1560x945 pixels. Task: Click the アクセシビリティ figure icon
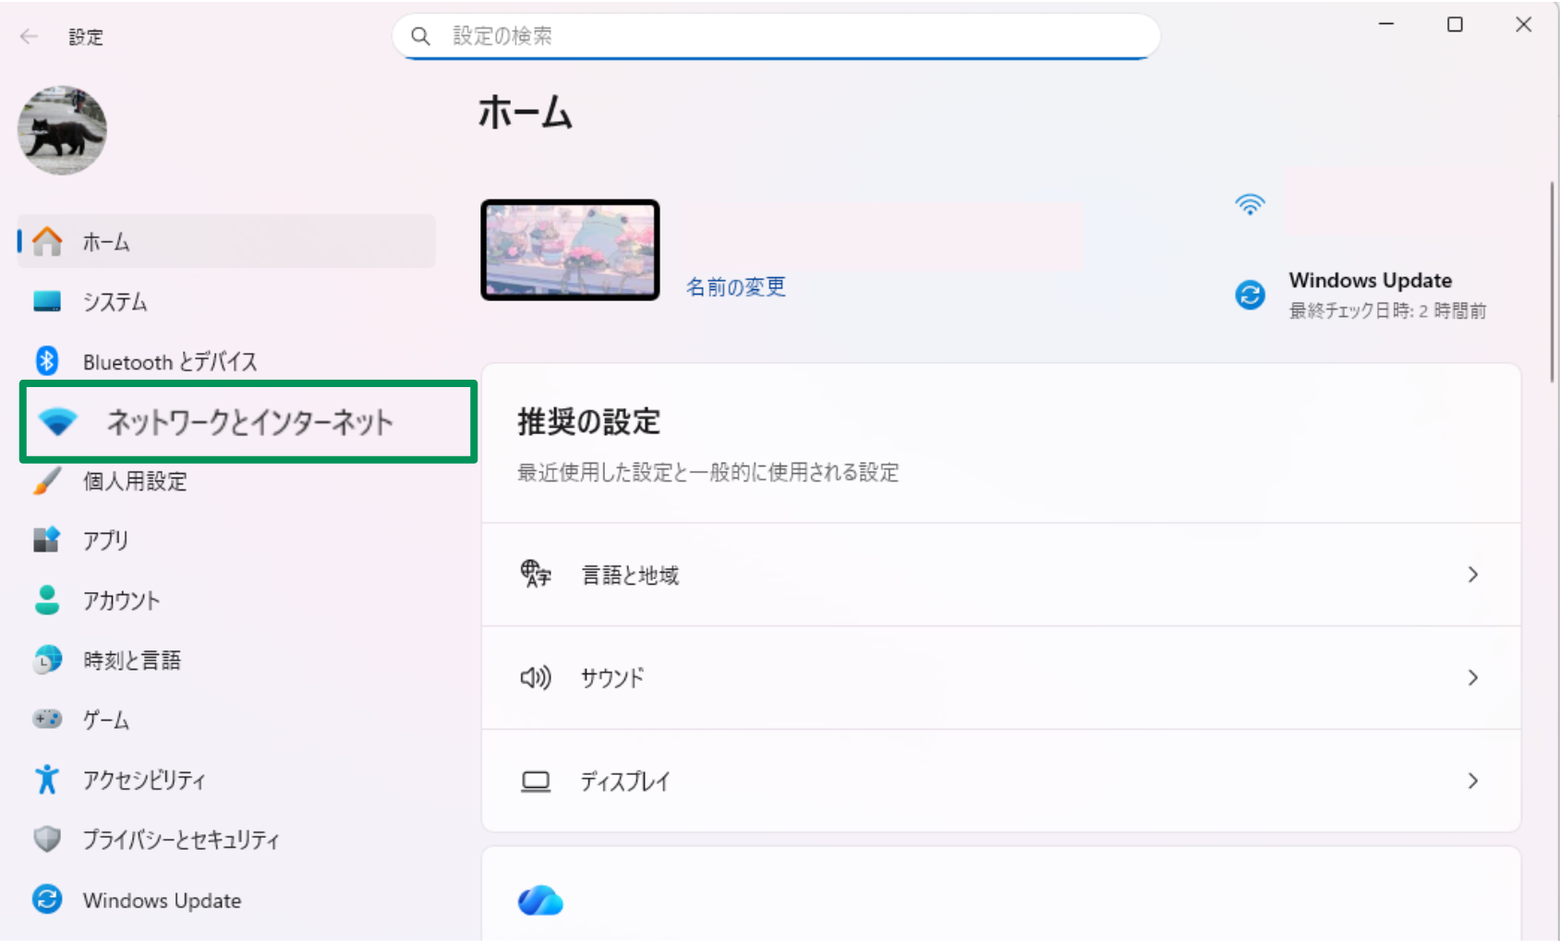click(46, 780)
